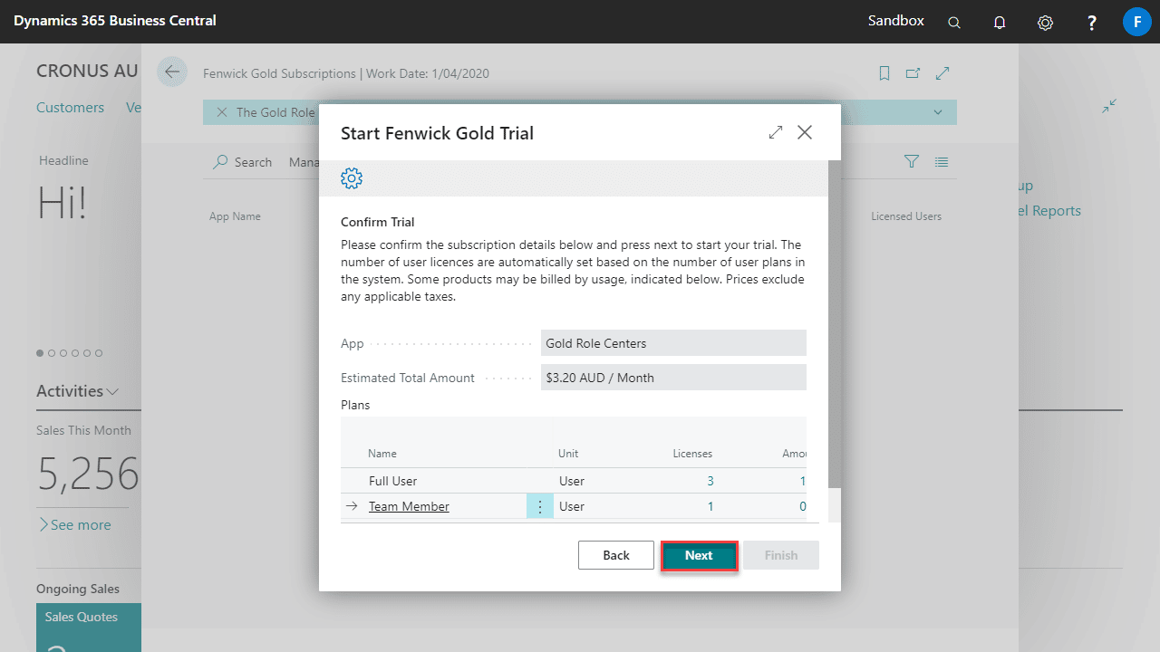Toggle the filter pane icon
The width and height of the screenshot is (1160, 652).
click(912, 161)
